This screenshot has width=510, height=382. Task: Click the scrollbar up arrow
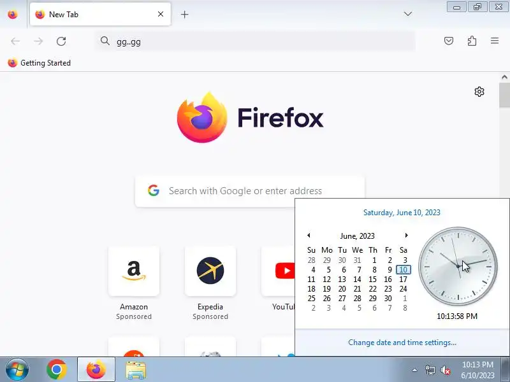click(504, 77)
